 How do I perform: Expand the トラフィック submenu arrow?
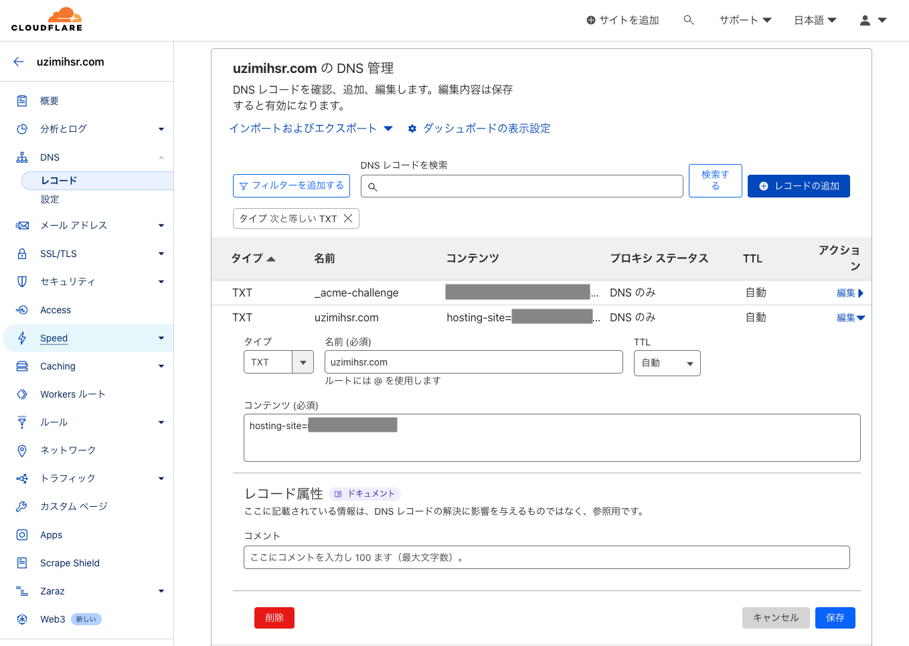pyautogui.click(x=161, y=479)
